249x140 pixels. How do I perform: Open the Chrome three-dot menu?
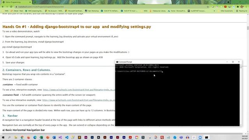tap(246, 7)
